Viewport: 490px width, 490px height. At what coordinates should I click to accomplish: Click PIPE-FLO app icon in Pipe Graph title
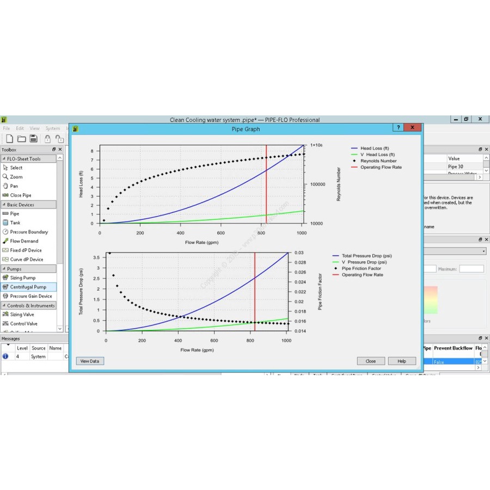pyautogui.click(x=75, y=129)
